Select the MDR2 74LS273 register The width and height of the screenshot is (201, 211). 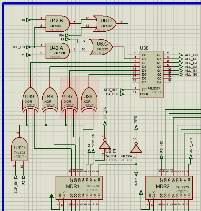click(169, 188)
